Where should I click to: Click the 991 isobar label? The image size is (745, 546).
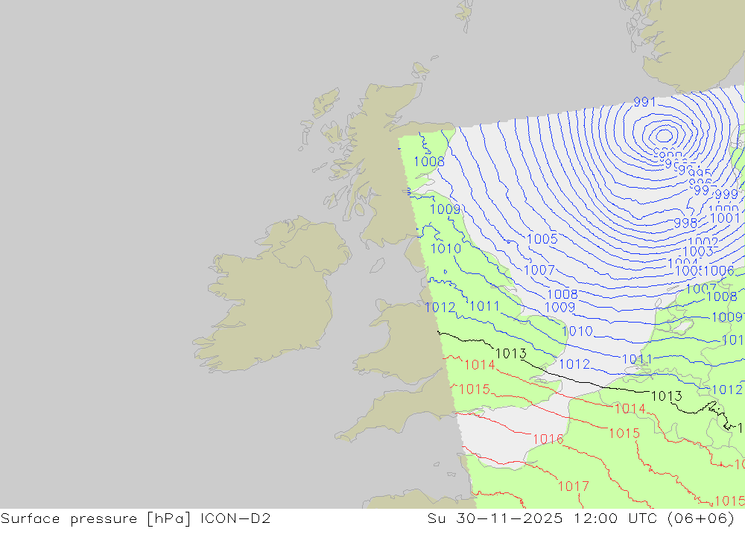644,102
